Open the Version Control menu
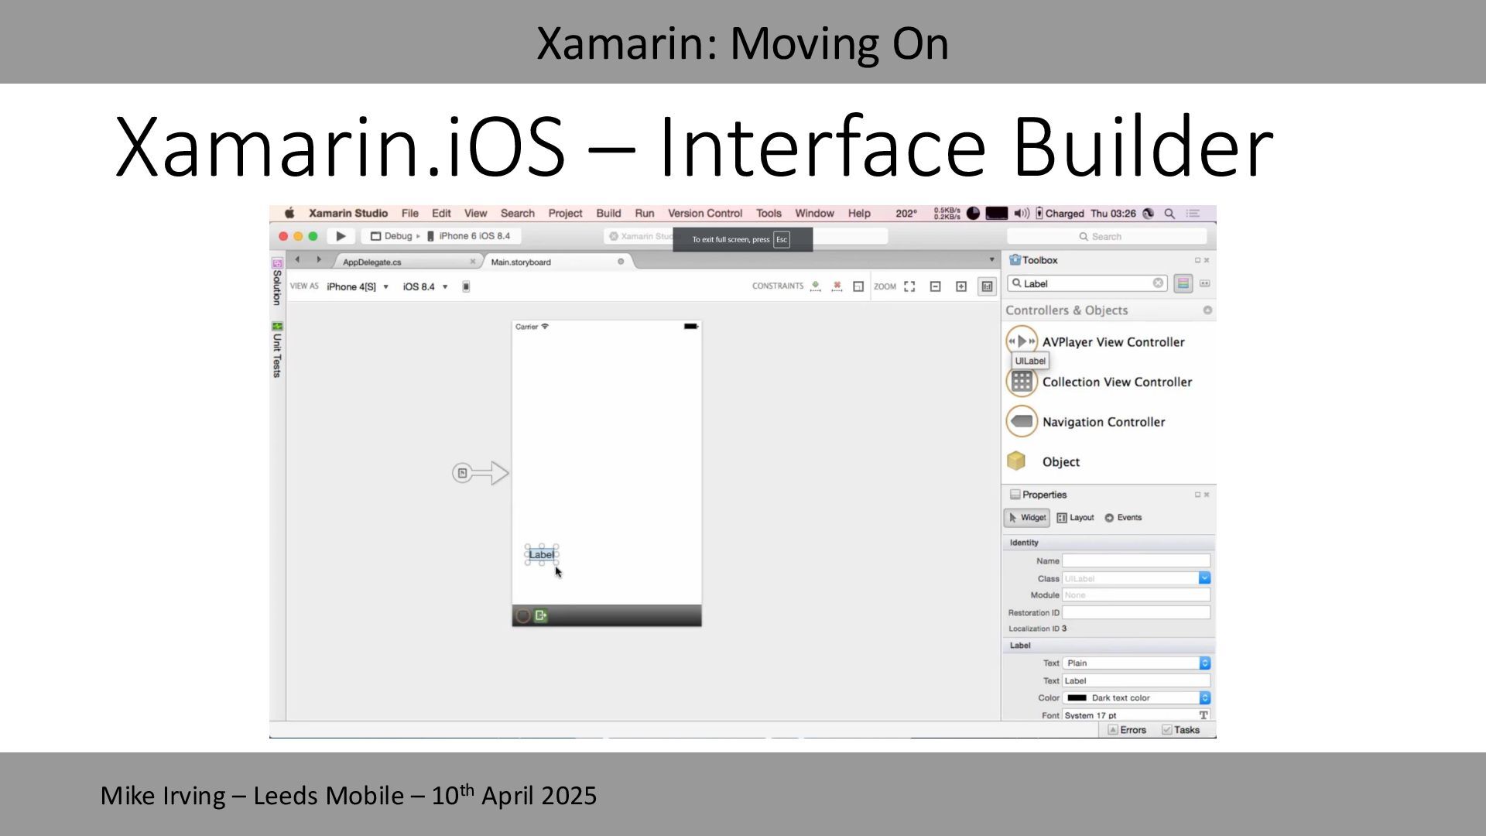Screen dimensions: 1486x836 704,214
